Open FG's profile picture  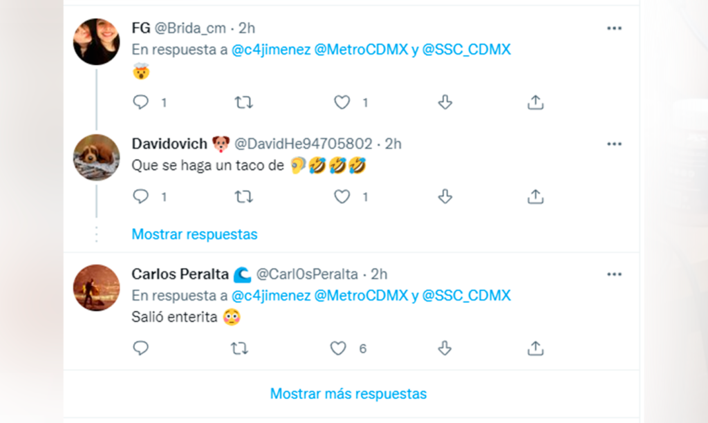[97, 41]
